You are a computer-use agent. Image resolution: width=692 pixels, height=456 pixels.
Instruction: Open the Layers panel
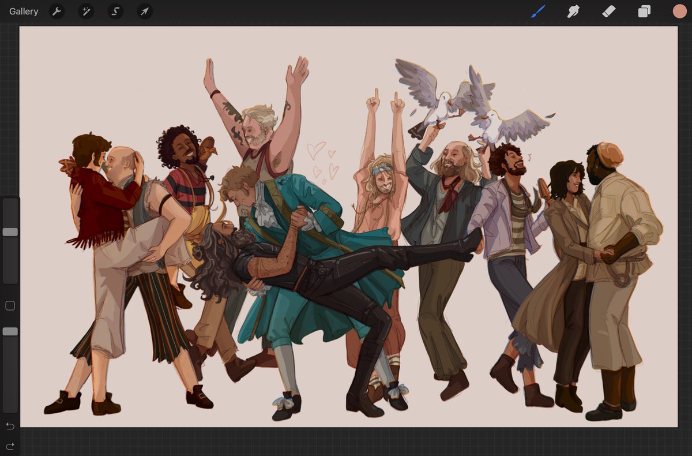click(x=644, y=11)
